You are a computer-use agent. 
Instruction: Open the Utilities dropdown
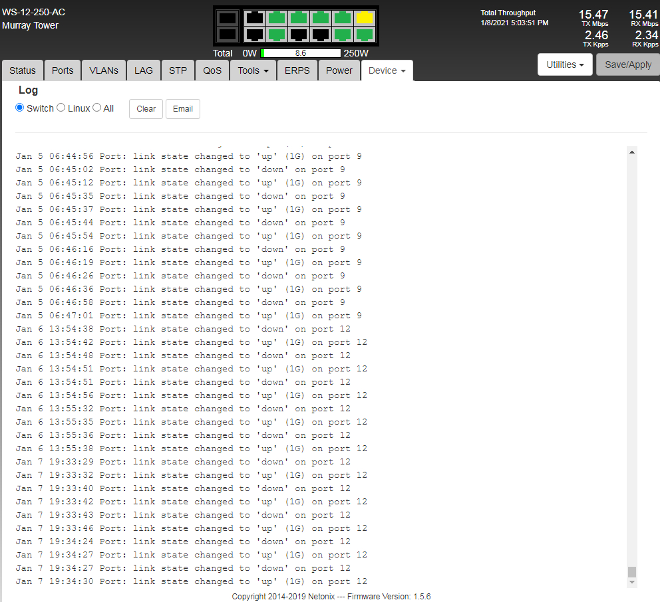(565, 64)
